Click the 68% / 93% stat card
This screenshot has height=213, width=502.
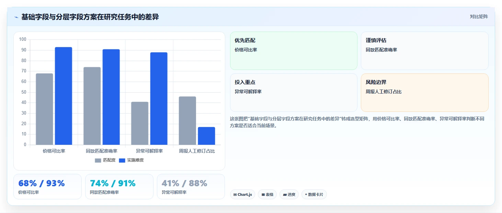click(x=47, y=187)
